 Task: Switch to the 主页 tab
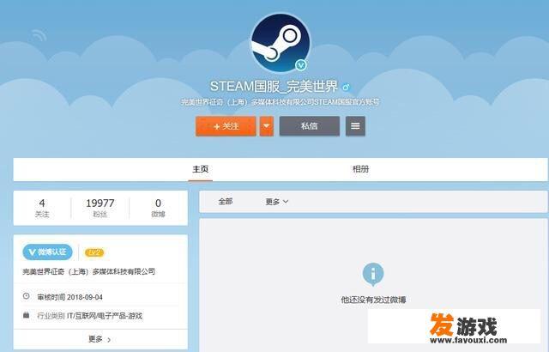200,169
